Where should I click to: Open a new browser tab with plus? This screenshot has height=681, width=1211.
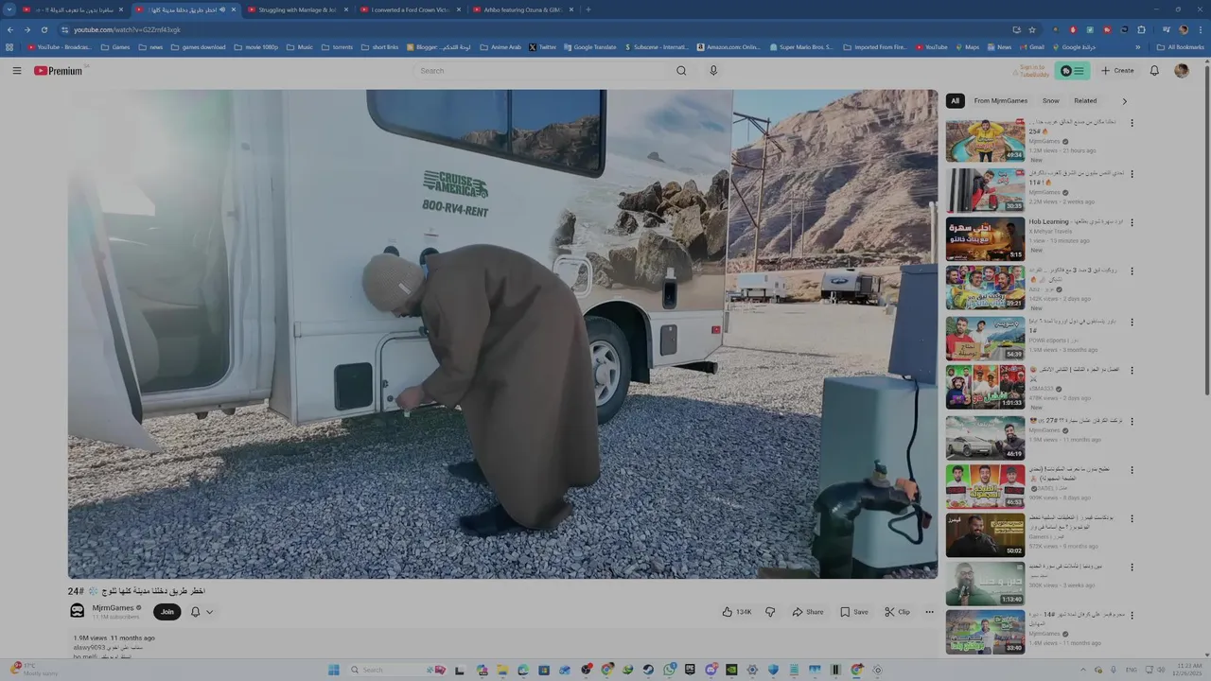[588, 9]
